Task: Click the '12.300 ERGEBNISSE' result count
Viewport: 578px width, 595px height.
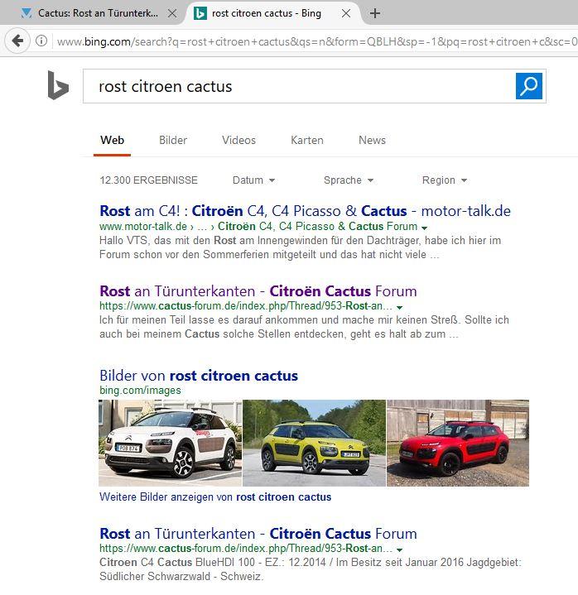Action: 148,180
